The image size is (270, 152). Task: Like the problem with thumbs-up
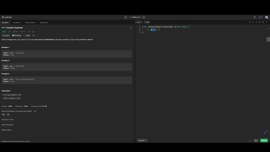(15, 32)
